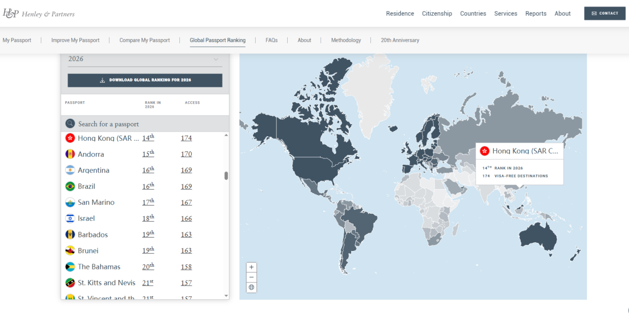Open the Citizenship menu
The width and height of the screenshot is (629, 315).
437,13
